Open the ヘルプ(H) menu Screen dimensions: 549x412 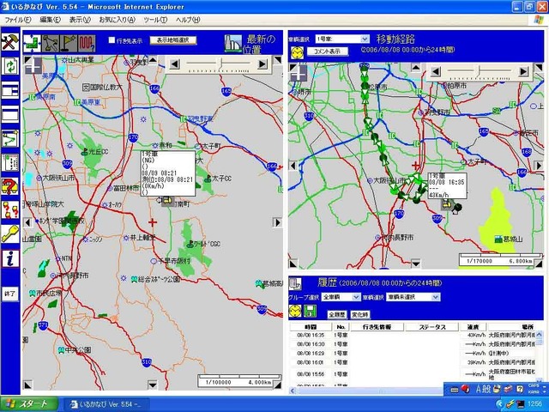pyautogui.click(x=188, y=20)
